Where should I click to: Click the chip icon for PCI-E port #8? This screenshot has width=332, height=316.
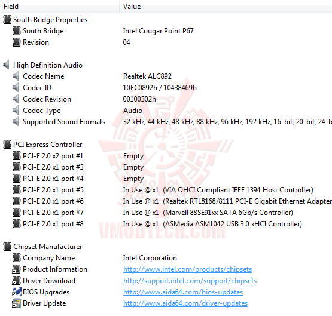coord(17,224)
